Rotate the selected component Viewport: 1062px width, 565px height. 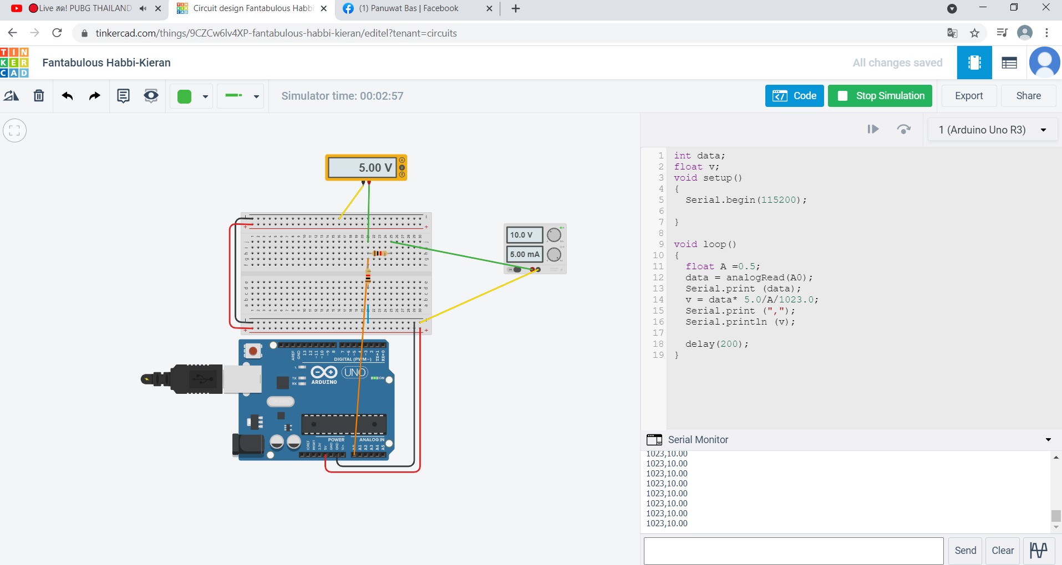click(x=12, y=96)
